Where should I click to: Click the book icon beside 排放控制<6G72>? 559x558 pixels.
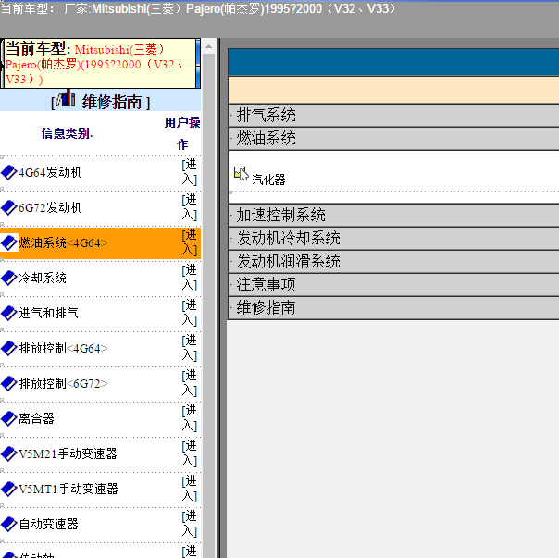(9, 384)
